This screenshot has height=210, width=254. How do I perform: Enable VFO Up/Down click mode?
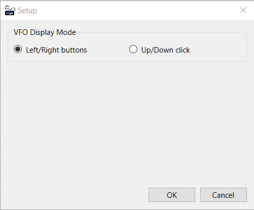click(133, 49)
